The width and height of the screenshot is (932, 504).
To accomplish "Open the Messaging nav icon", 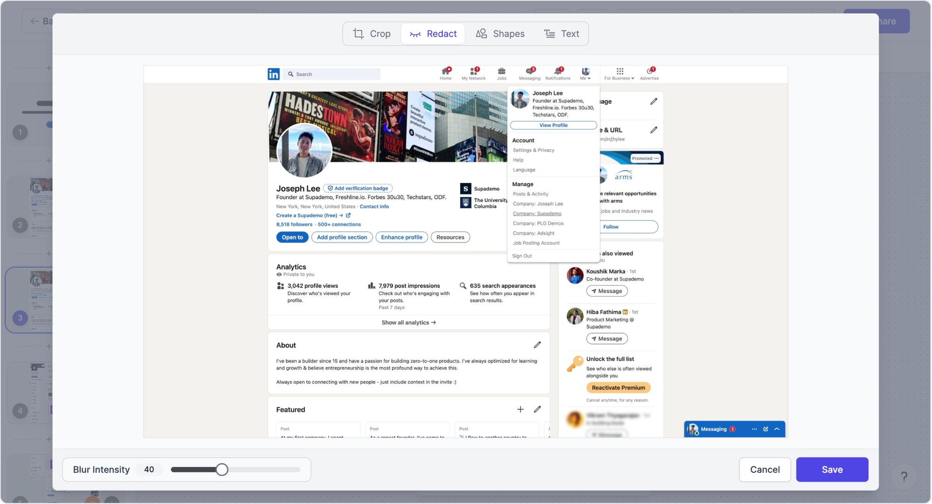I will [x=530, y=74].
